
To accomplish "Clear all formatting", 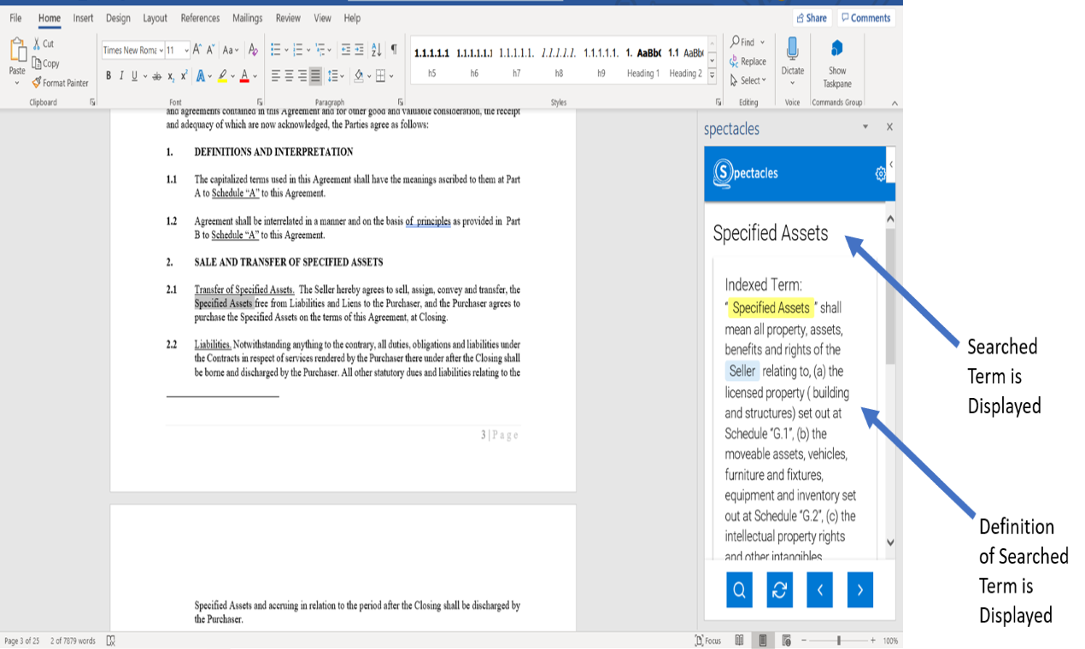I will click(253, 50).
